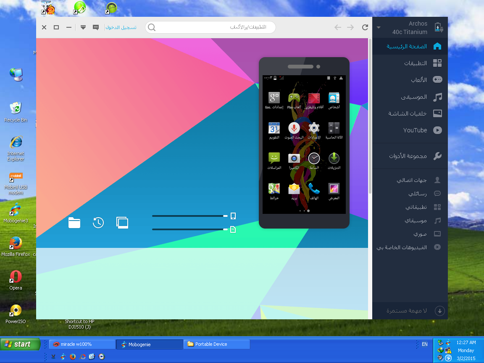
Task: Refresh the Mobogenie page
Action: [365, 27]
